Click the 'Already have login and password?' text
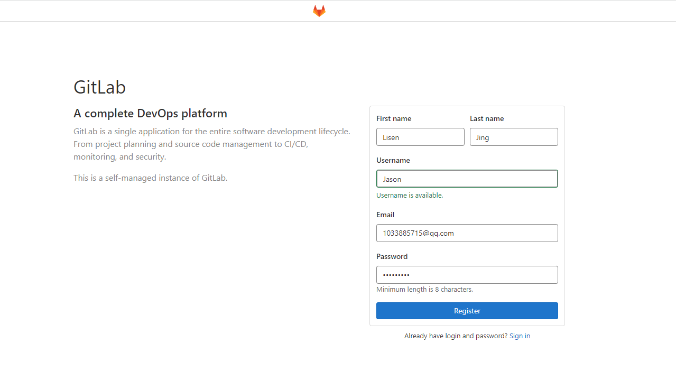This screenshot has height=371, width=676. (x=456, y=336)
